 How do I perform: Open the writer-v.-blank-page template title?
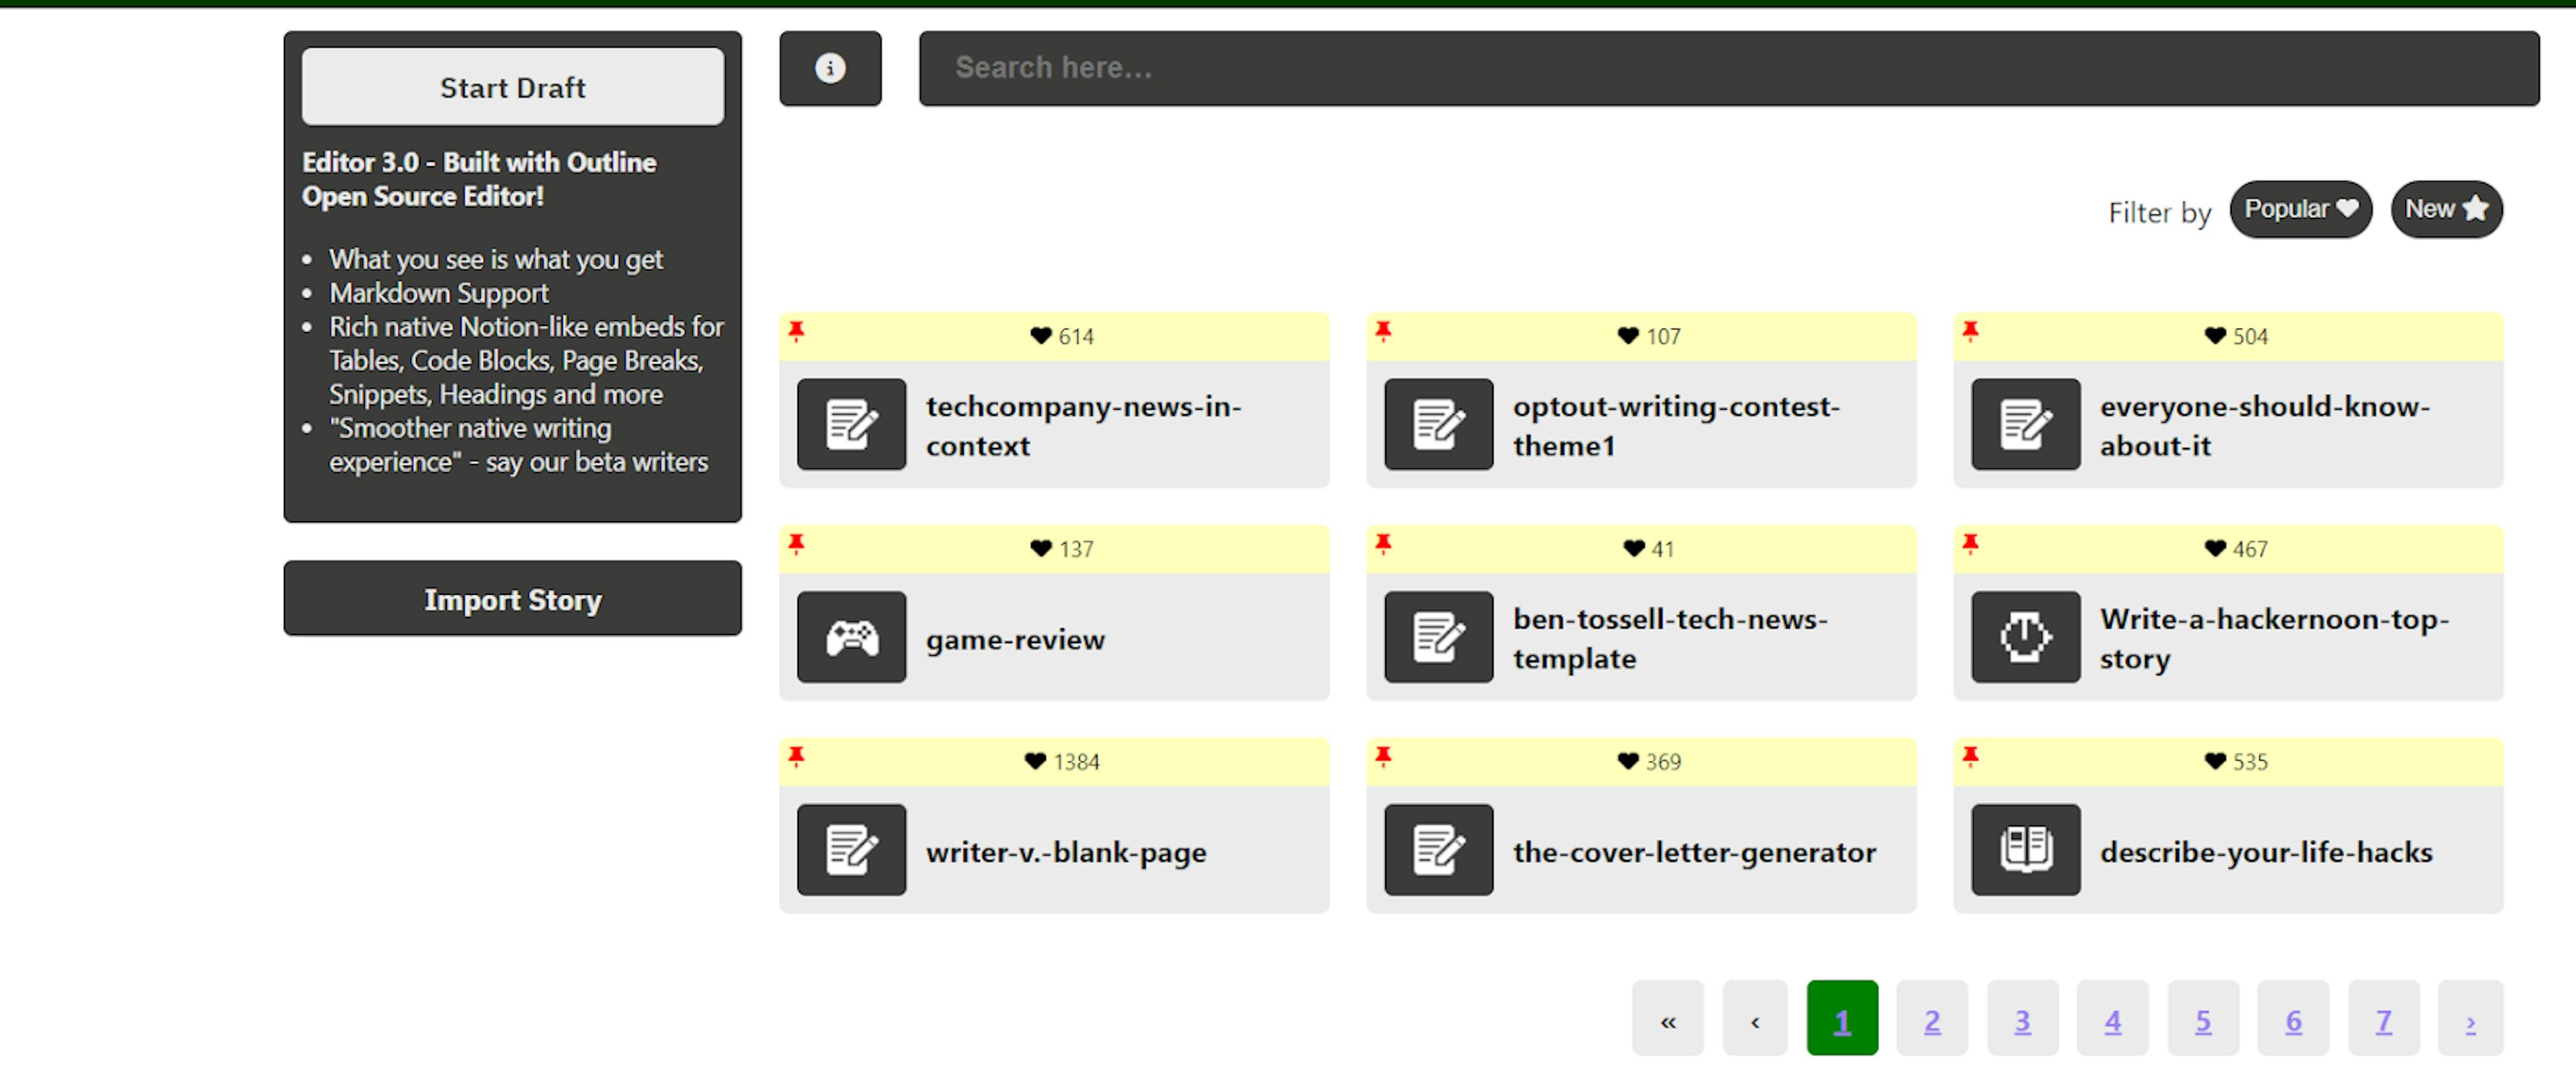(x=1066, y=852)
